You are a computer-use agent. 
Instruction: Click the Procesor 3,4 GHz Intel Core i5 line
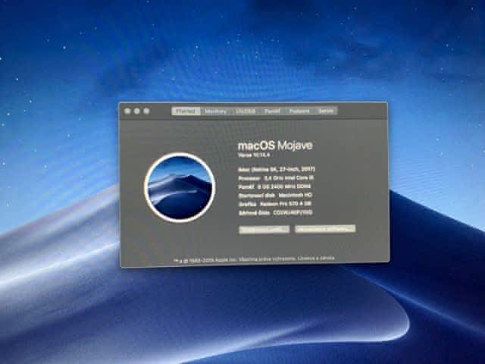276,178
